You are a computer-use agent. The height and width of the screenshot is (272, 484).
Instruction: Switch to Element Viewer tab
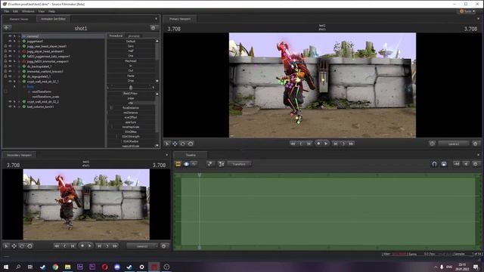coord(19,19)
